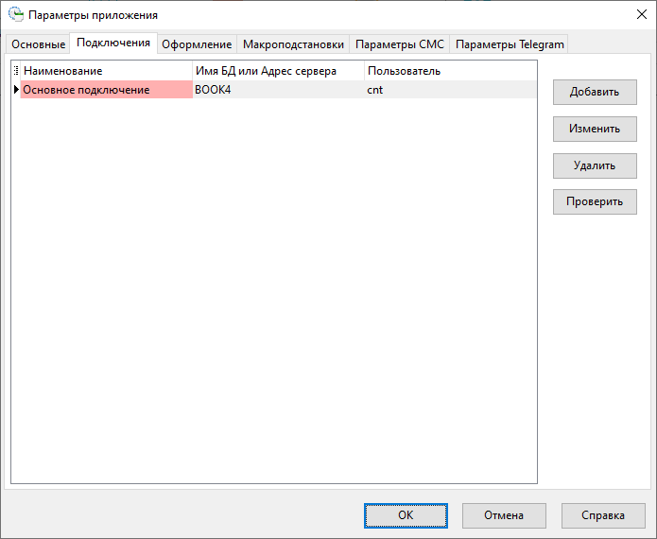Switch to the Основные tab
Screen dimensions: 657x539
(38, 44)
